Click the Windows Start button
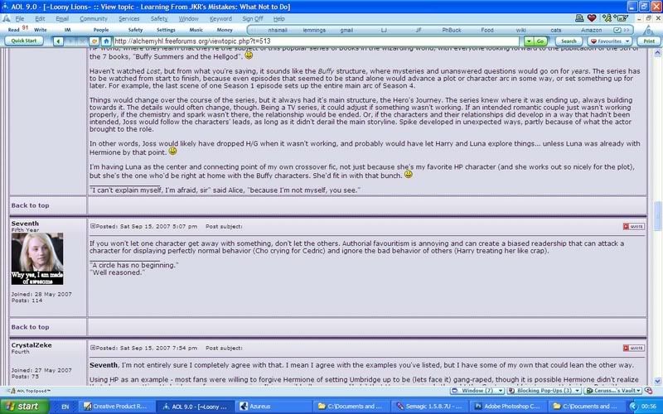The image size is (663, 414). 22,407
